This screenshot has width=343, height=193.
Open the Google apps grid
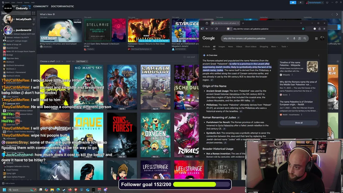316,38
